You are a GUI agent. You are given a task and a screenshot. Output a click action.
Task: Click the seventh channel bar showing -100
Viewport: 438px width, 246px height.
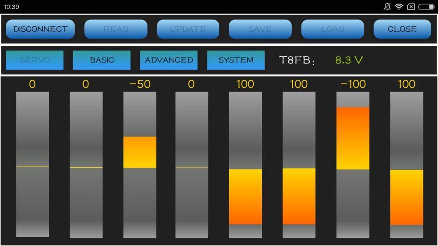pos(353,164)
